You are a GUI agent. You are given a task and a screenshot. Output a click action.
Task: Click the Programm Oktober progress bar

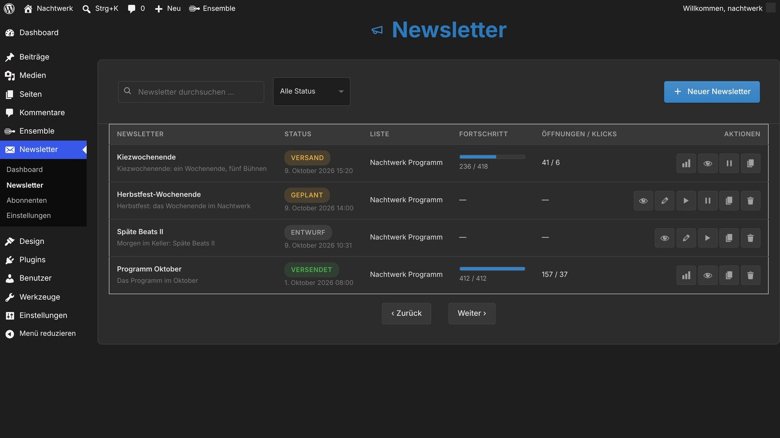pos(492,269)
